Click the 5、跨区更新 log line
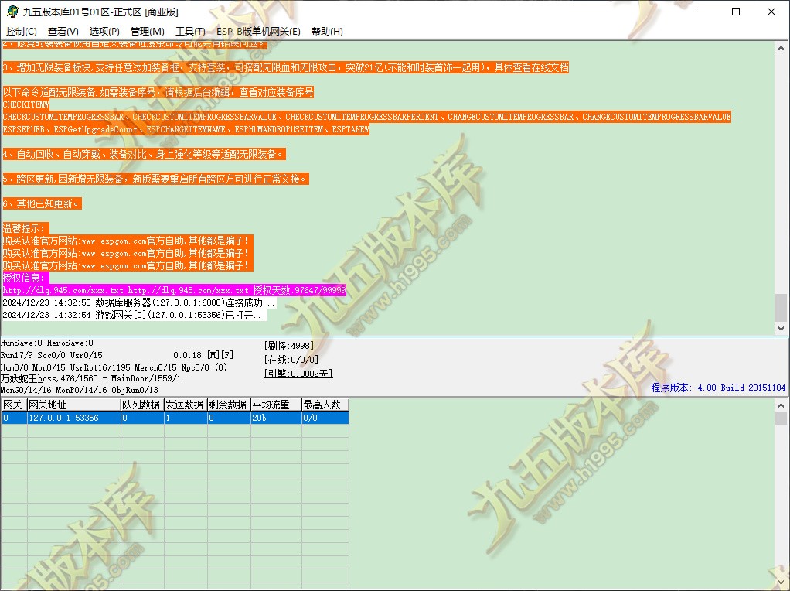The height and width of the screenshot is (591, 790). tap(155, 179)
